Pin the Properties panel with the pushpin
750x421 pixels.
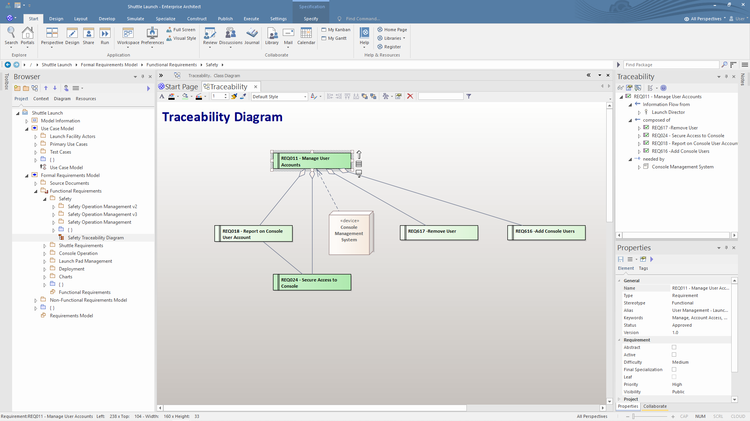click(x=726, y=248)
